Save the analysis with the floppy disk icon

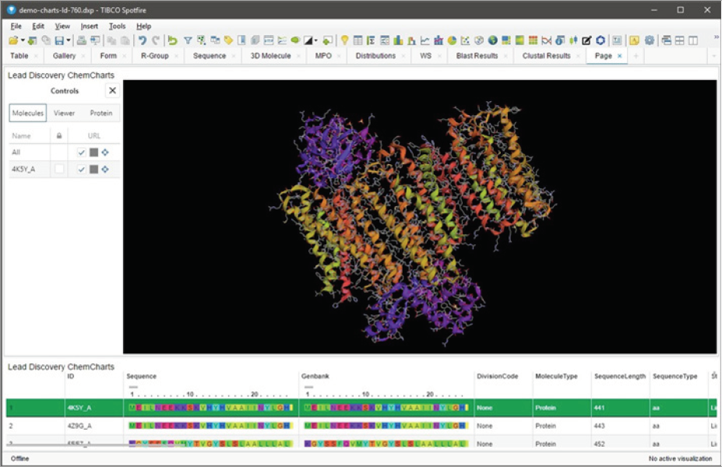[59, 40]
